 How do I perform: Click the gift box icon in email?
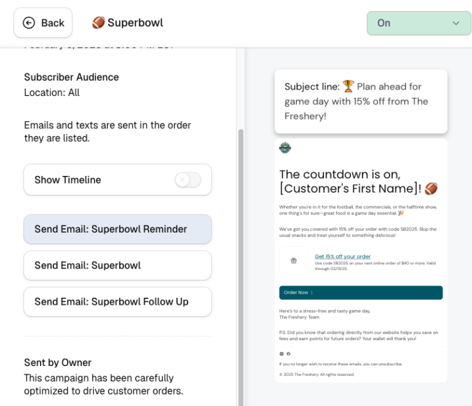(294, 260)
